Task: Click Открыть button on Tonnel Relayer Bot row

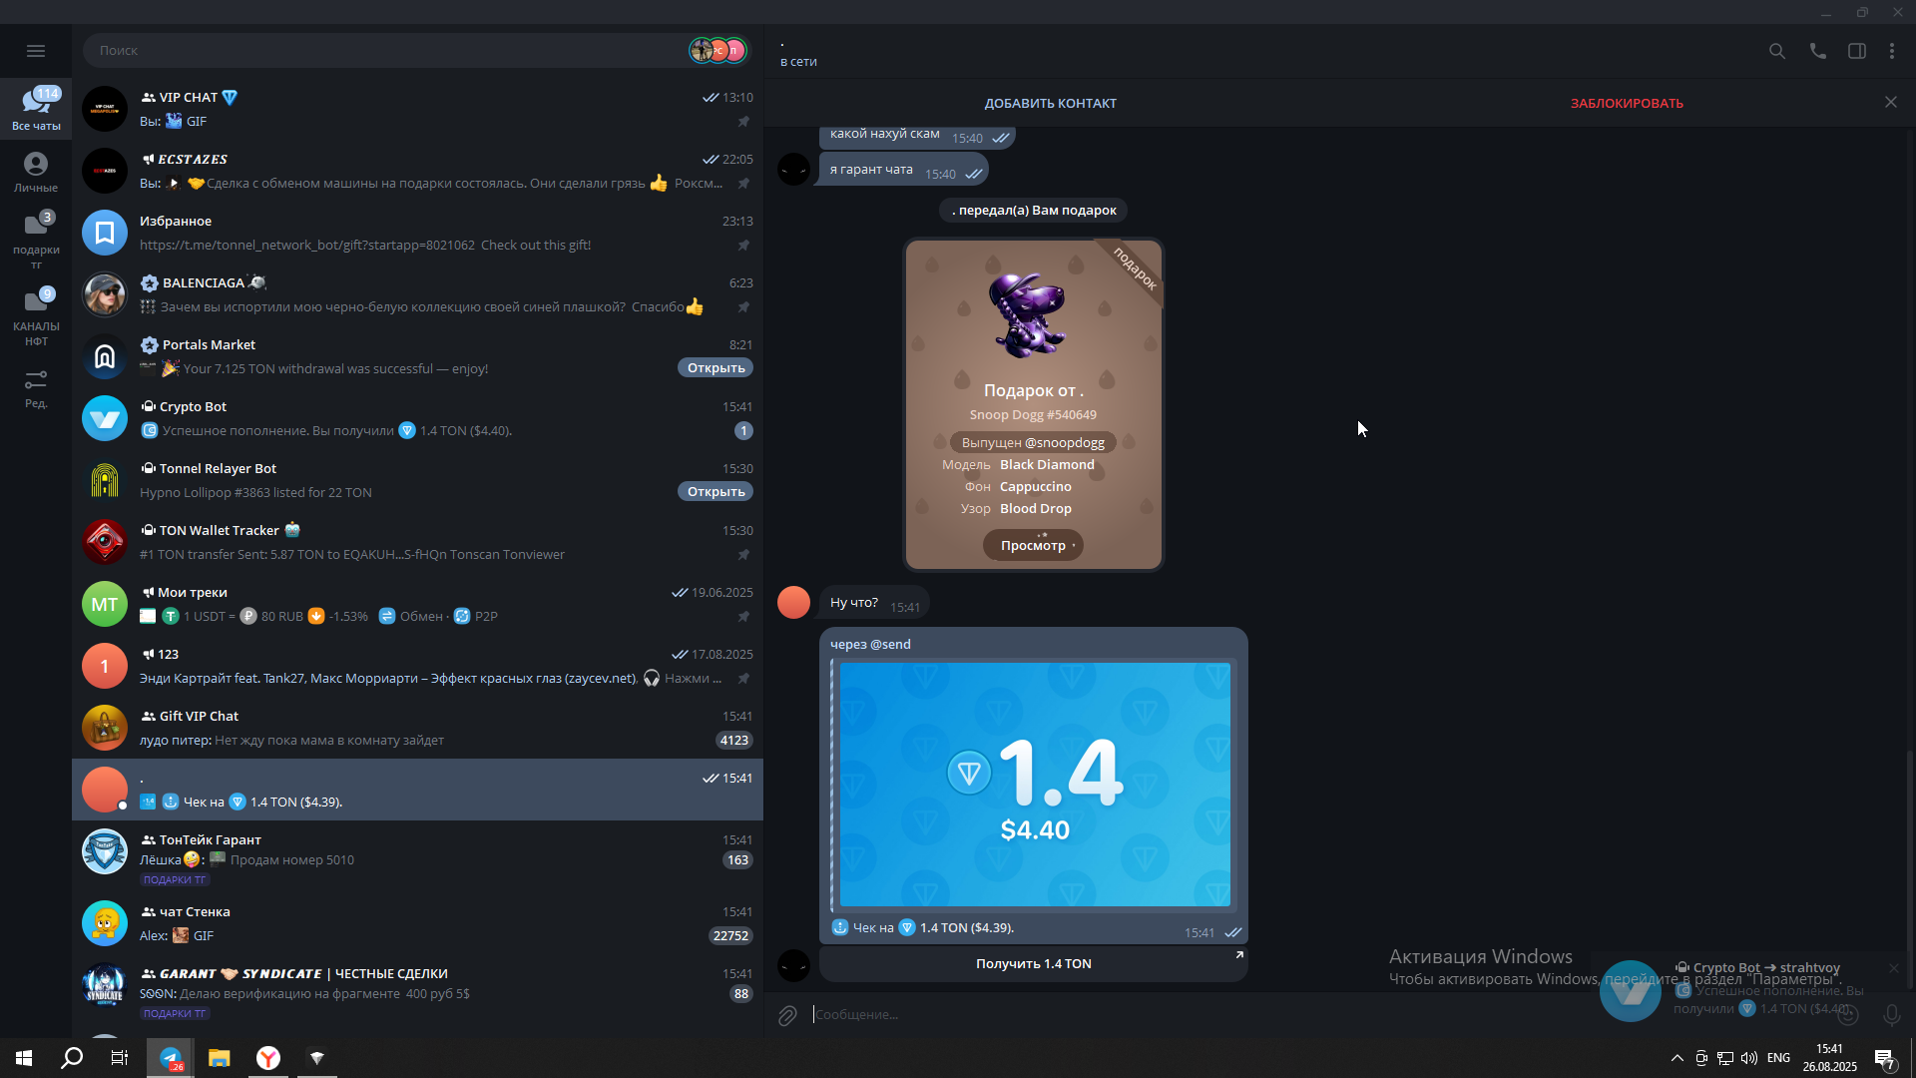Action: [716, 492]
